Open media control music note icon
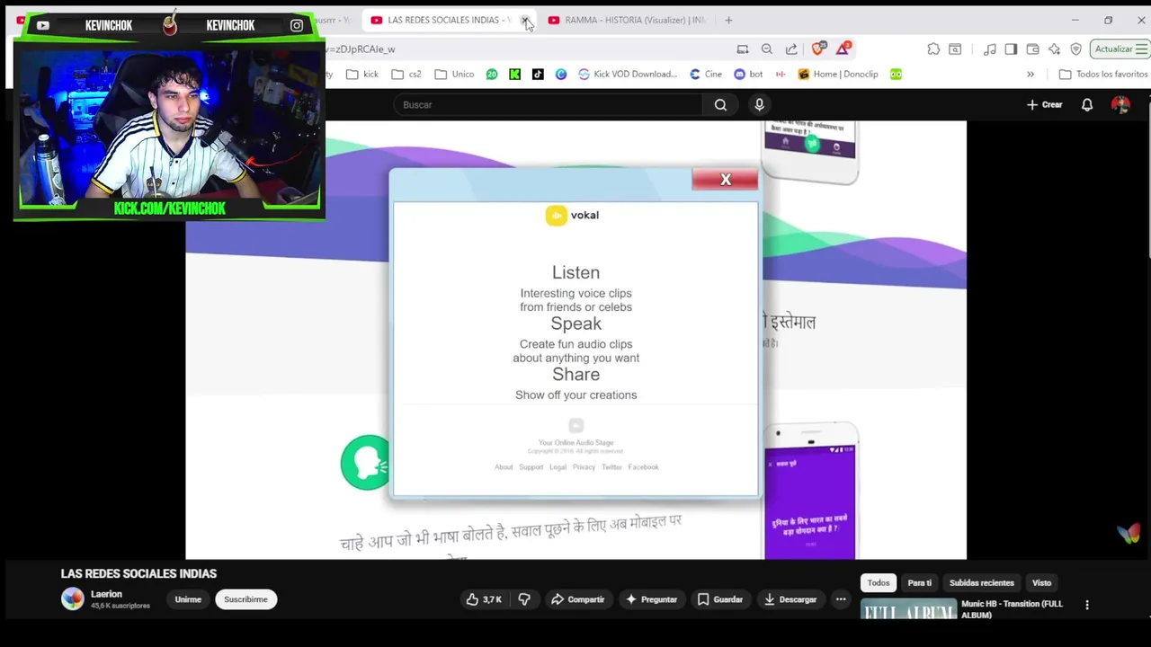The image size is (1151, 647). [x=989, y=49]
